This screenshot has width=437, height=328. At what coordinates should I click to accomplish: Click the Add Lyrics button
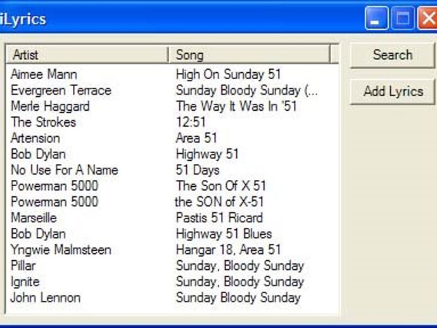(392, 92)
